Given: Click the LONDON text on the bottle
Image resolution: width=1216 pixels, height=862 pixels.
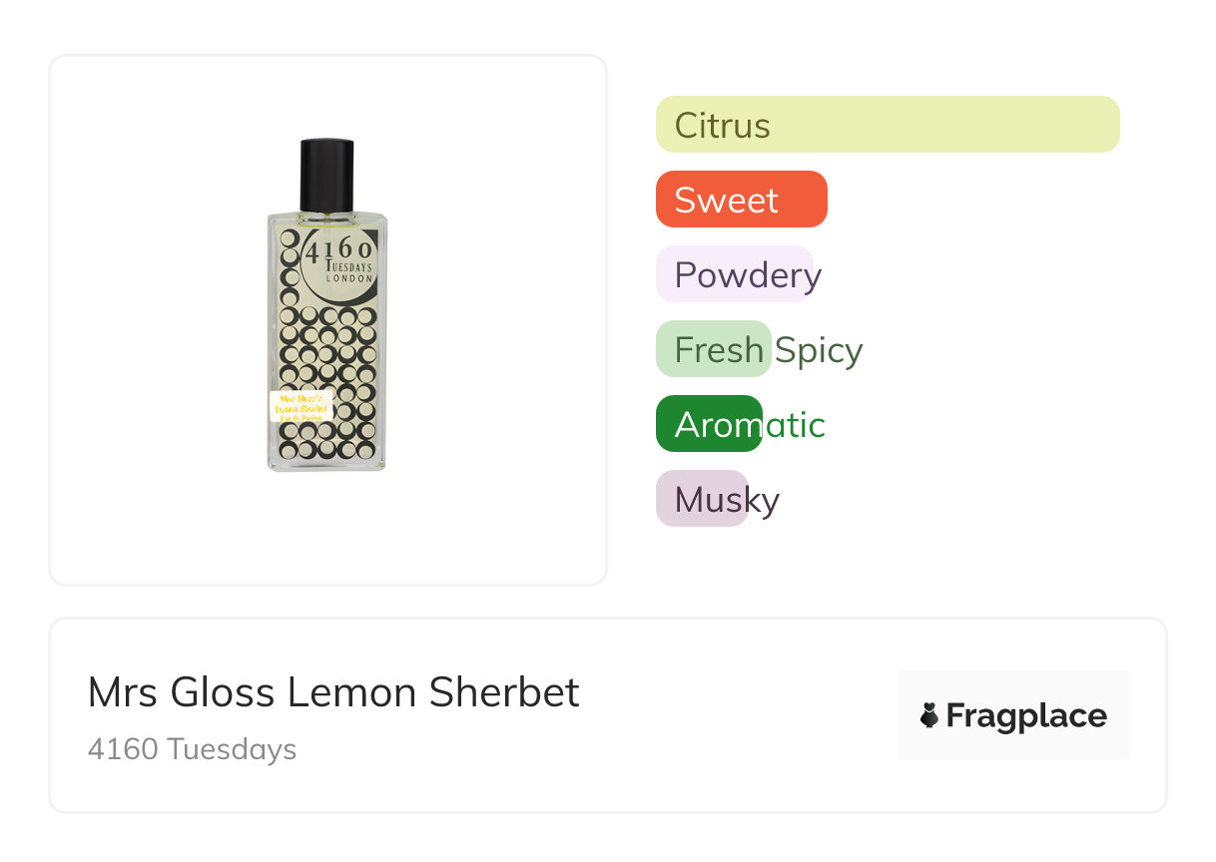Looking at the screenshot, I should click(x=349, y=279).
